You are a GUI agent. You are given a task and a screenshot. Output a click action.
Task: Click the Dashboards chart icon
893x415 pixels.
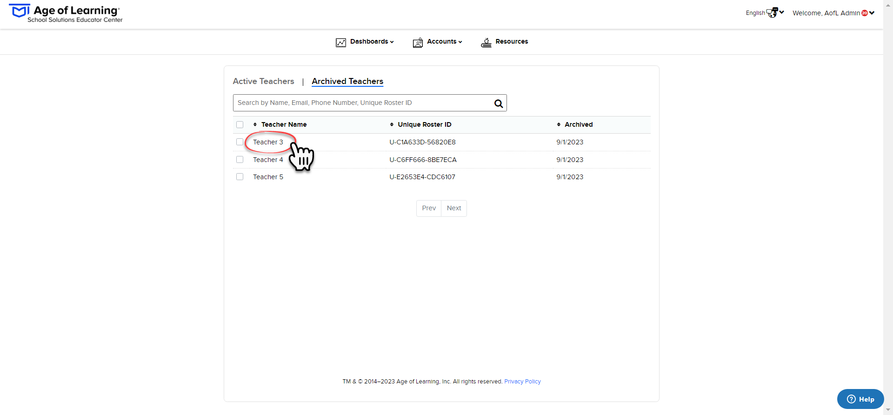[x=341, y=43]
